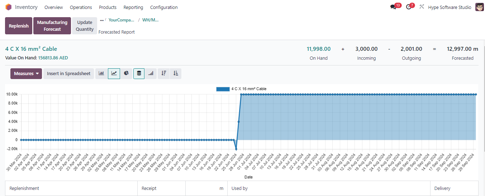Click the Replenishment column header
This screenshot has width=485, height=196.
point(24,188)
